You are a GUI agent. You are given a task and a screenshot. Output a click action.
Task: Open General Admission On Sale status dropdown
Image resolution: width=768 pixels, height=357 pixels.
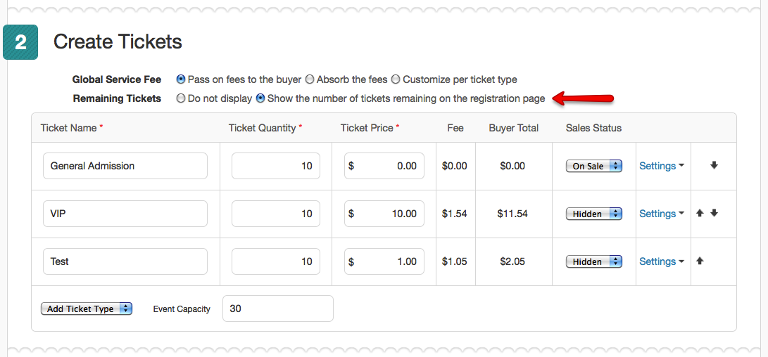(593, 166)
